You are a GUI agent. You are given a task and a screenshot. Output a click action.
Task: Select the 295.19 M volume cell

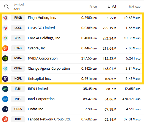tap(109, 28)
